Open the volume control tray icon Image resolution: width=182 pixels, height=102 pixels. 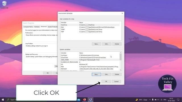pyautogui.click(x=158, y=100)
